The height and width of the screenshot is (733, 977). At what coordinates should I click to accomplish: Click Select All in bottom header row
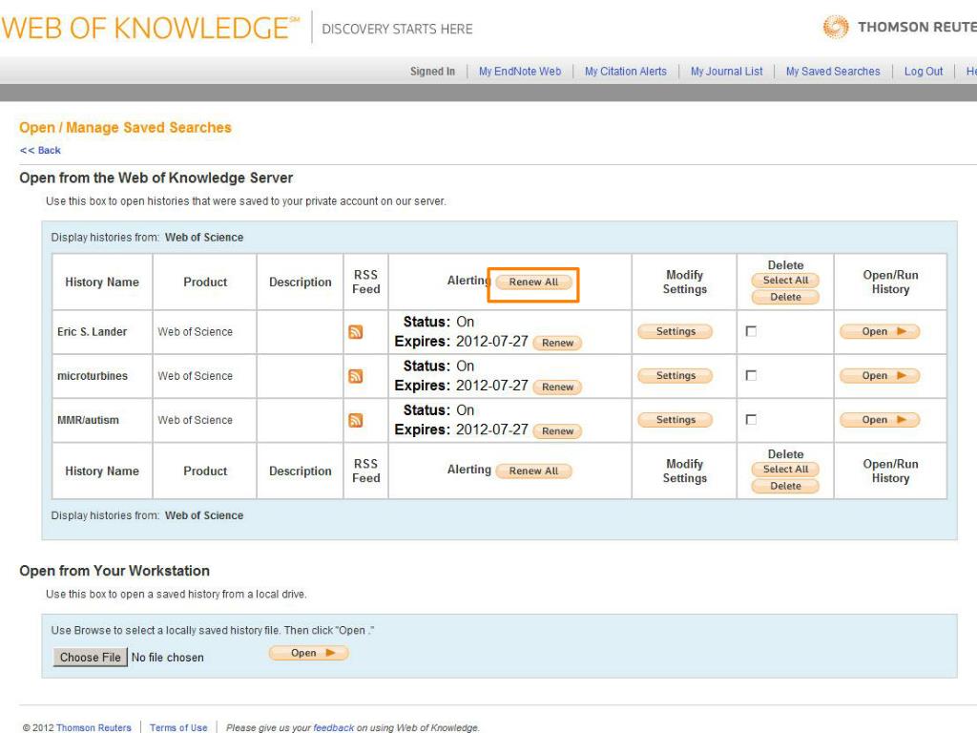point(785,470)
